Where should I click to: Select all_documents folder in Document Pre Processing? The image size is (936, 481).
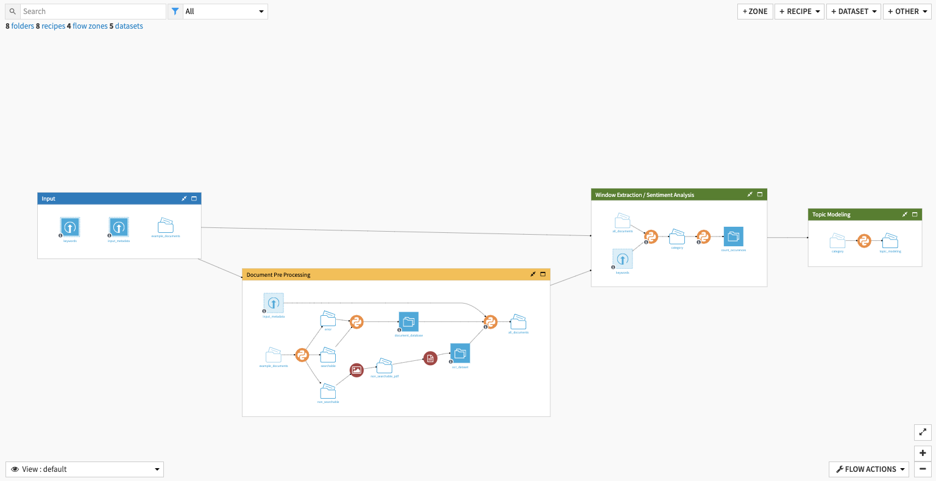518,321
